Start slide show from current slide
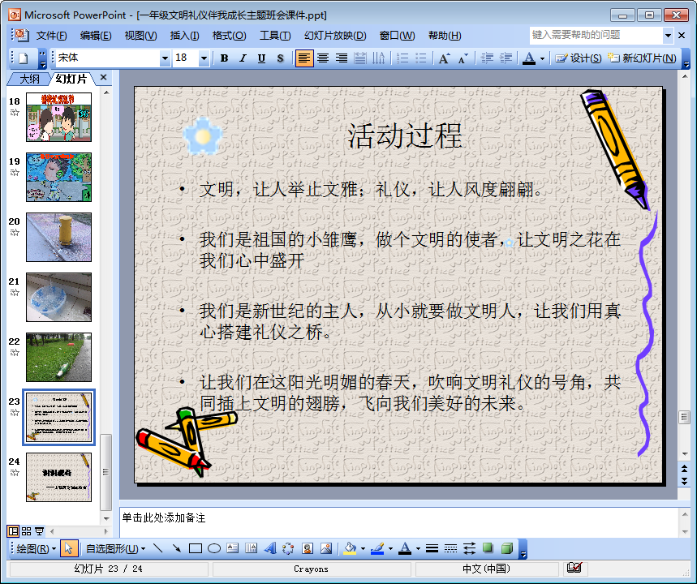The height and width of the screenshot is (584, 697). (x=39, y=531)
